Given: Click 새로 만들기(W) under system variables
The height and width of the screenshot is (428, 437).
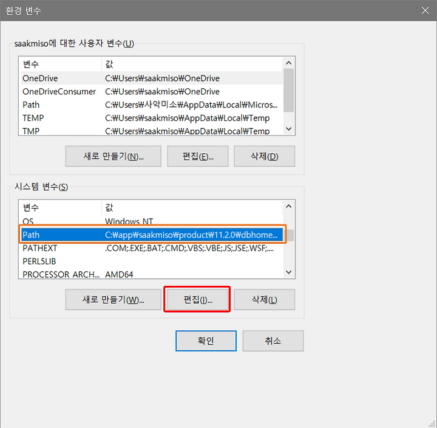Looking at the screenshot, I should (x=113, y=299).
